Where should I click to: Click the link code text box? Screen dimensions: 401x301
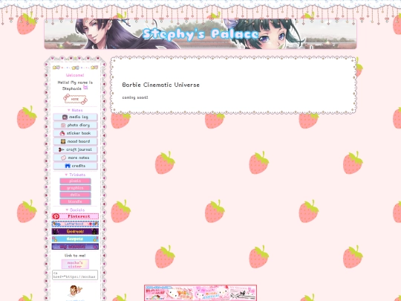click(75, 275)
